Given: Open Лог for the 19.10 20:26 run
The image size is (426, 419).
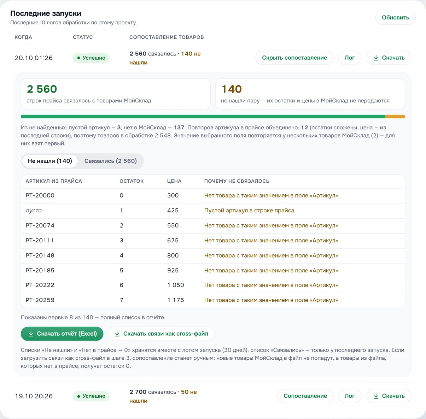Looking at the screenshot, I should point(350,396).
